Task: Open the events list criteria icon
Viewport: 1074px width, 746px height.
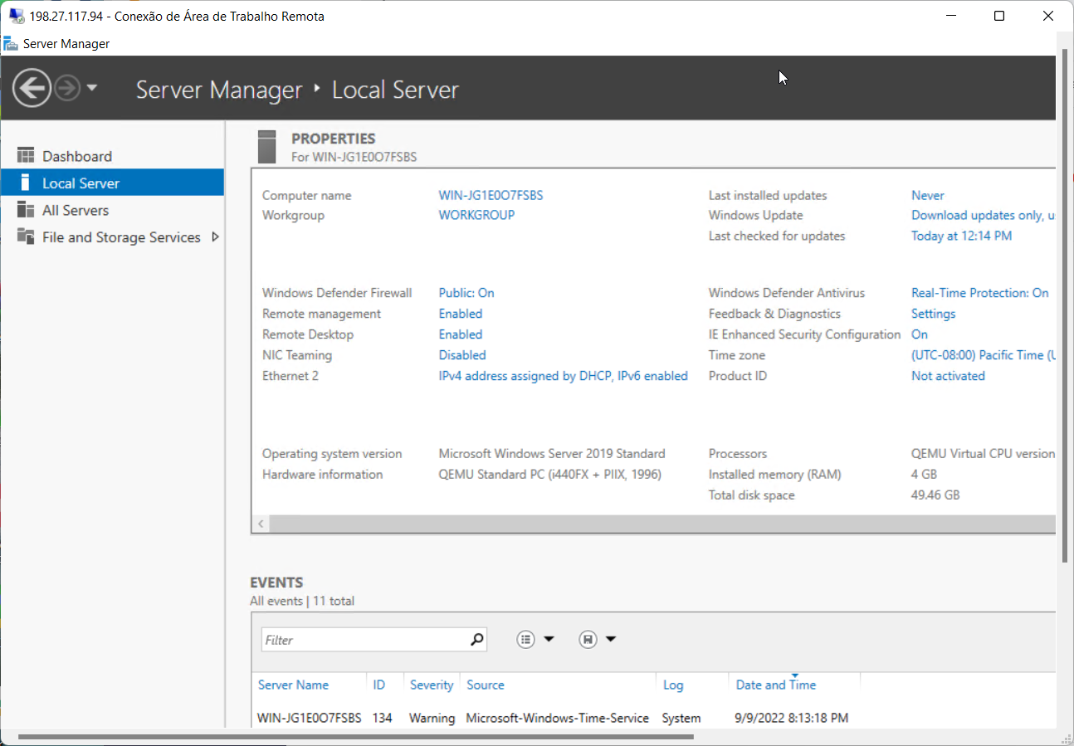Action: click(525, 639)
